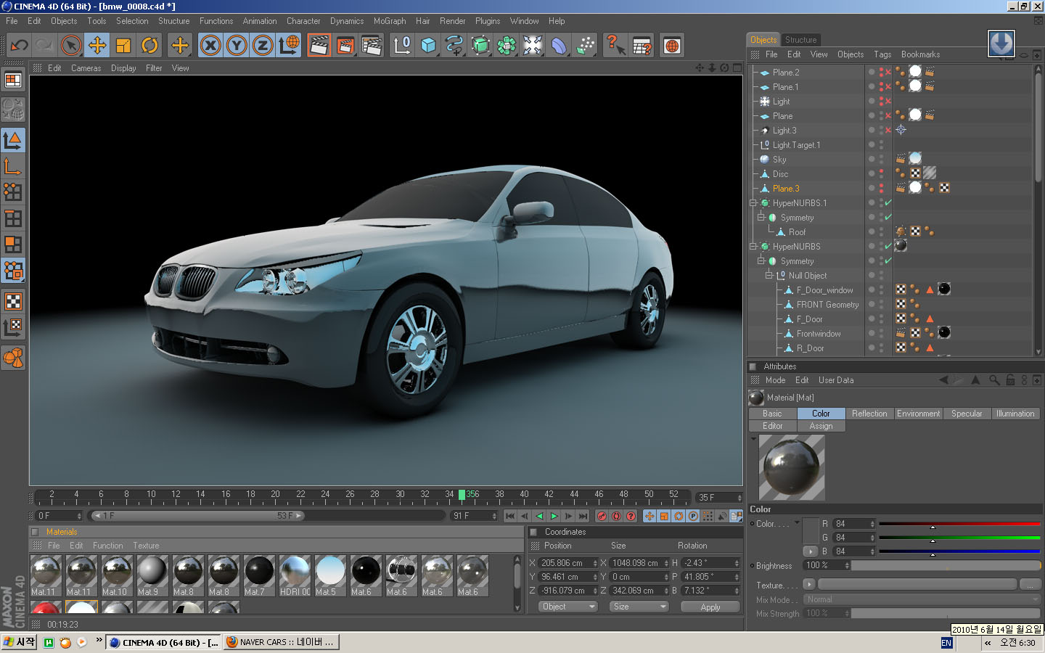Click the red R color slider

(x=959, y=524)
